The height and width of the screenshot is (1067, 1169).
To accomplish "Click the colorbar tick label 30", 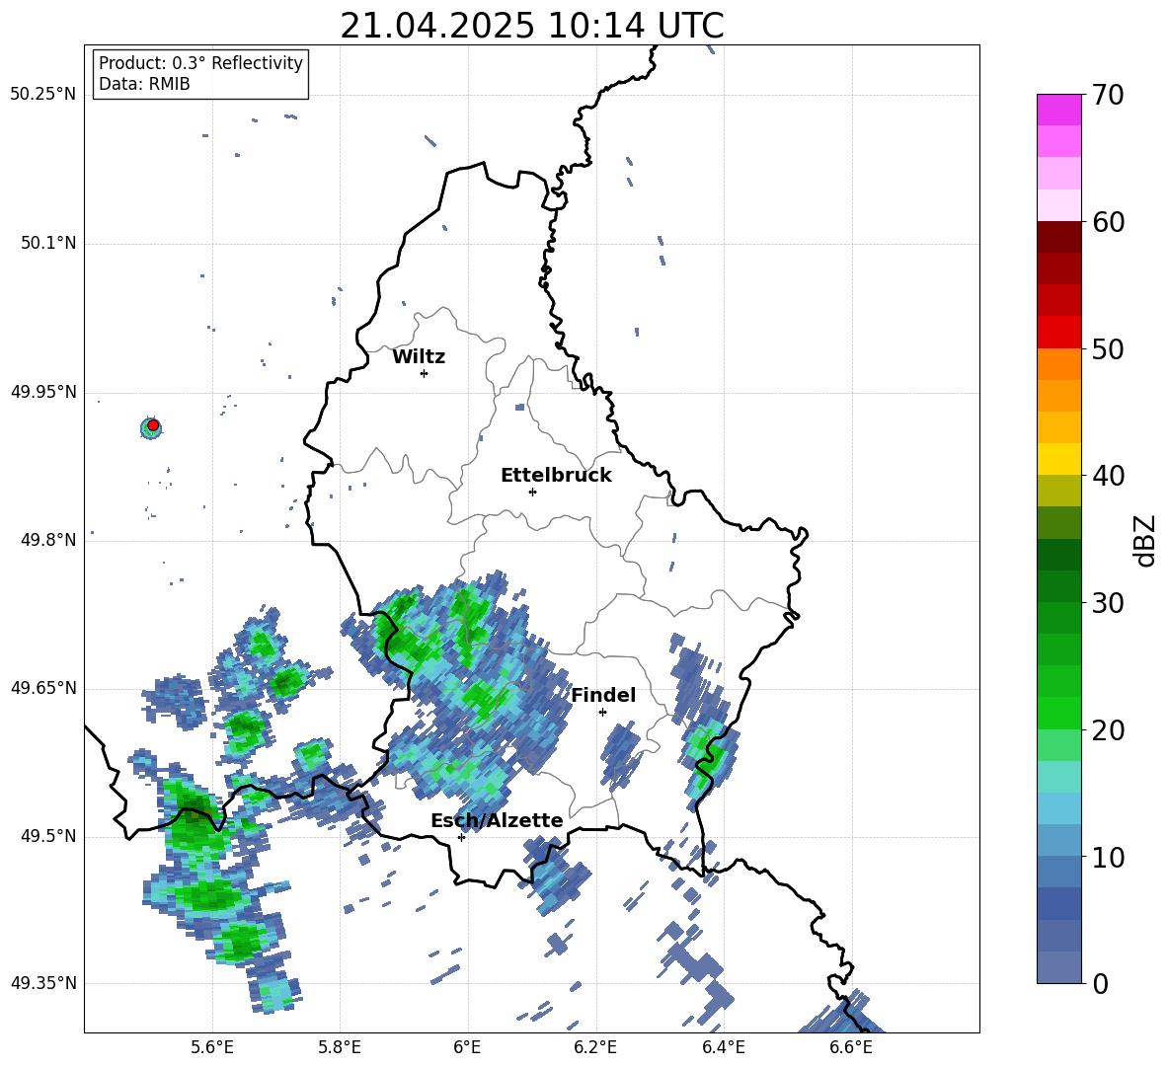I will pyautogui.click(x=1108, y=603).
